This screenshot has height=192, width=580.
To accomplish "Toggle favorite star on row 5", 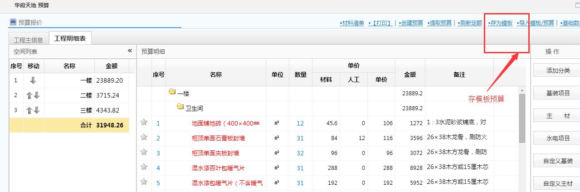I will coord(144,182).
